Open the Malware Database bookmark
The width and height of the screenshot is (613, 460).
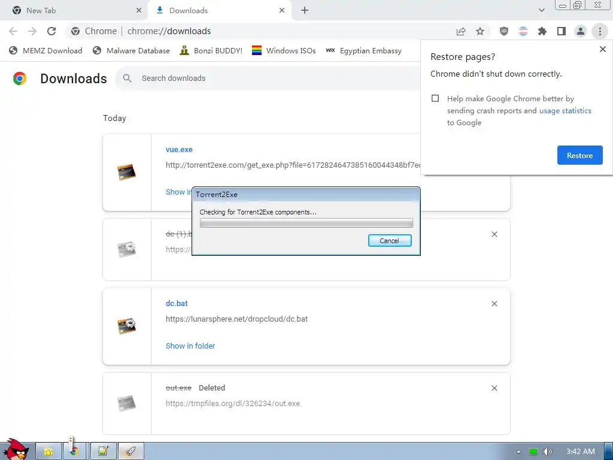coord(131,50)
